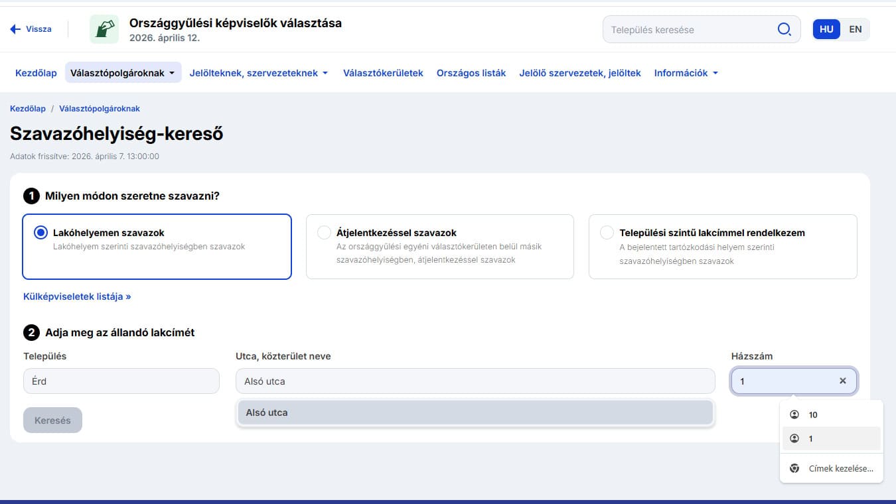
Task: Select the Lakóhelyemen szavazok radio option
Action: tap(41, 233)
